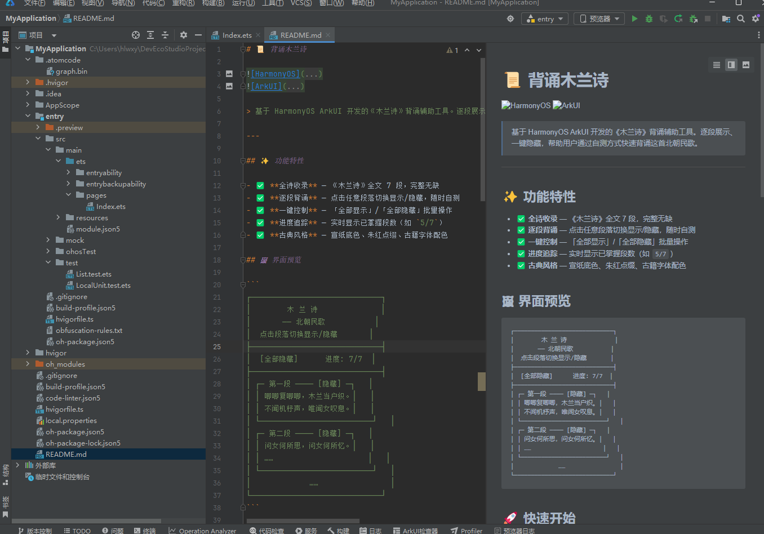This screenshot has width=764, height=534.
Task: Hide the project panel with the minus icon
Action: pos(198,35)
